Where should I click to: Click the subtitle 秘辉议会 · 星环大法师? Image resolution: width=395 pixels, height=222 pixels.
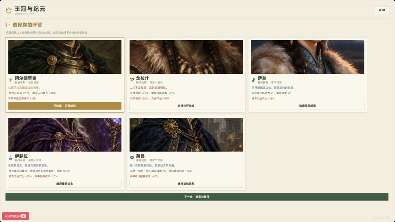28,160
